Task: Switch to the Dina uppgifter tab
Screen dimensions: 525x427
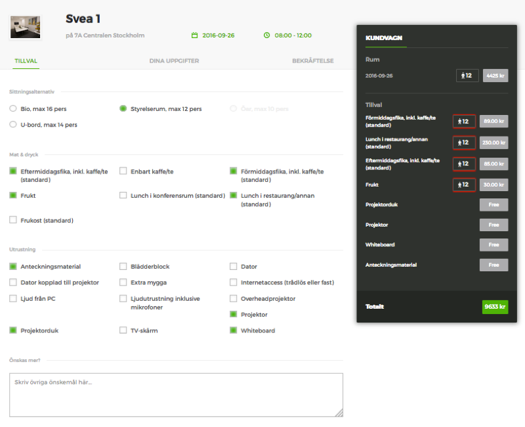Action: (x=174, y=61)
